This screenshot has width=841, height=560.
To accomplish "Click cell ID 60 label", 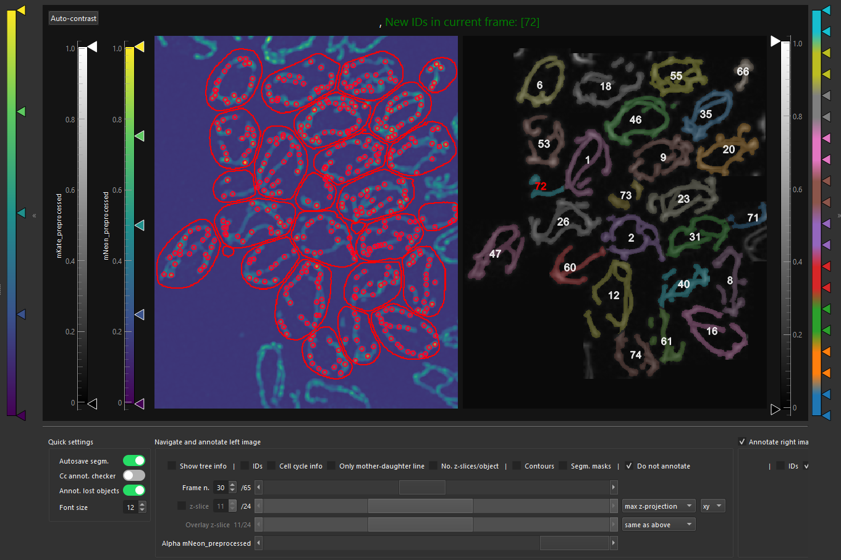I will click(570, 268).
